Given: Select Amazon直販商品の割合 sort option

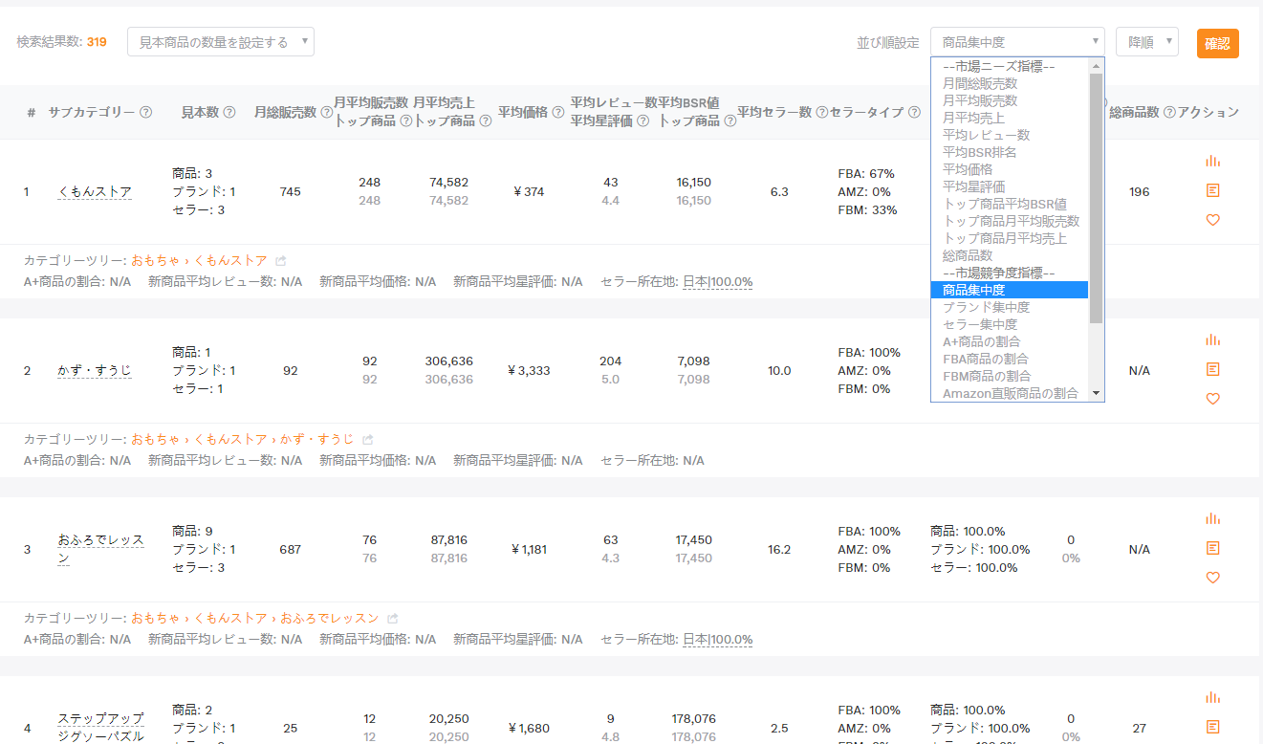Looking at the screenshot, I should point(1010,393).
